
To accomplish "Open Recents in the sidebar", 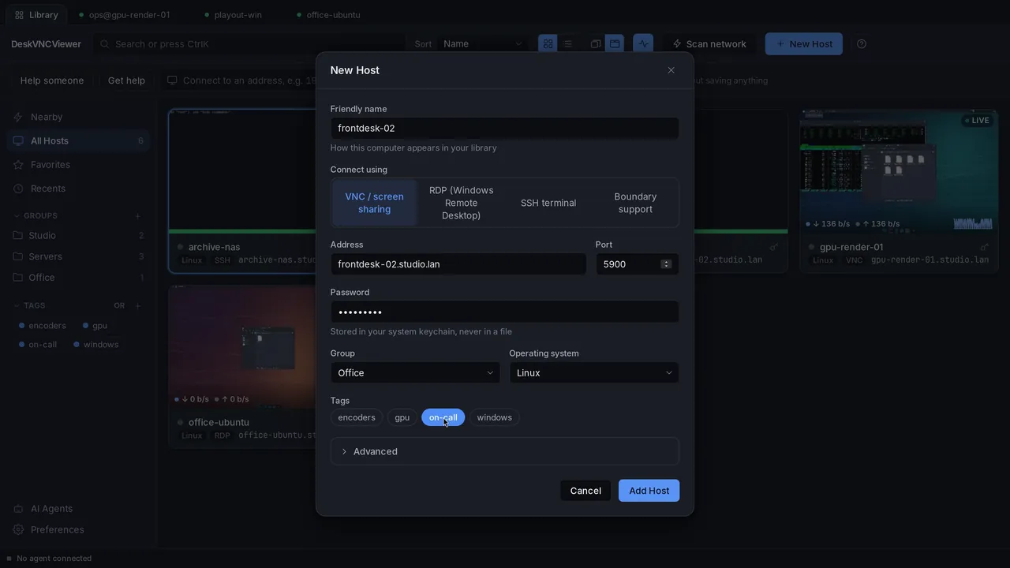I will (78, 189).
